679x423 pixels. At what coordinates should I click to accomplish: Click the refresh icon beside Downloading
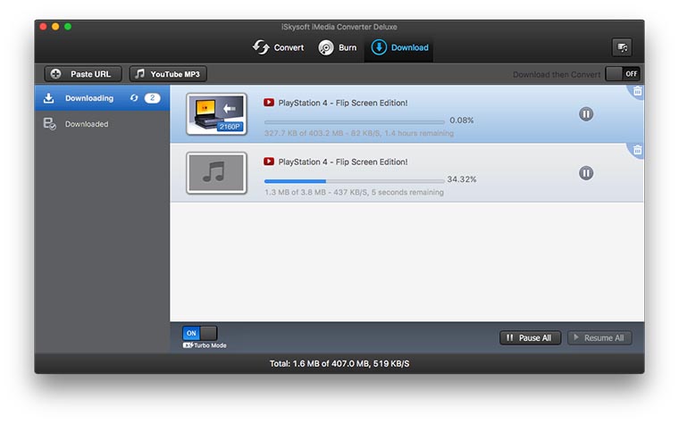[134, 98]
